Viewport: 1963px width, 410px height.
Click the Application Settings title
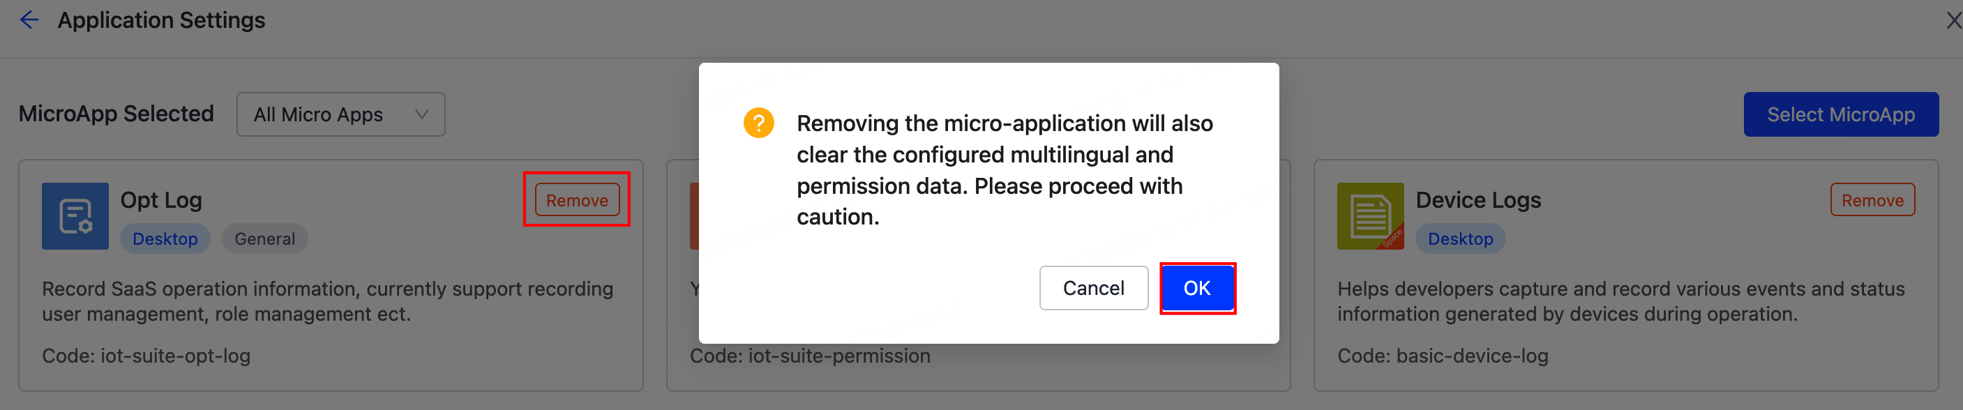160,19
